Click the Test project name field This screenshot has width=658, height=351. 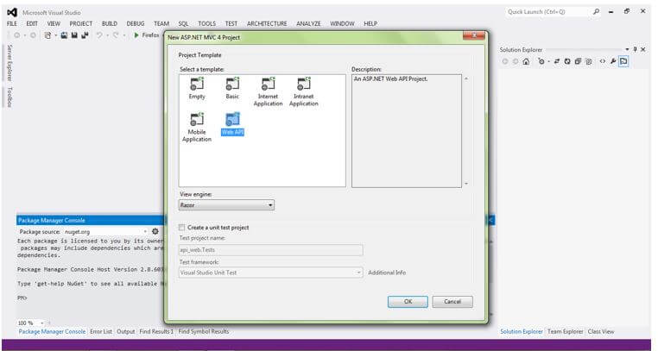click(x=270, y=250)
